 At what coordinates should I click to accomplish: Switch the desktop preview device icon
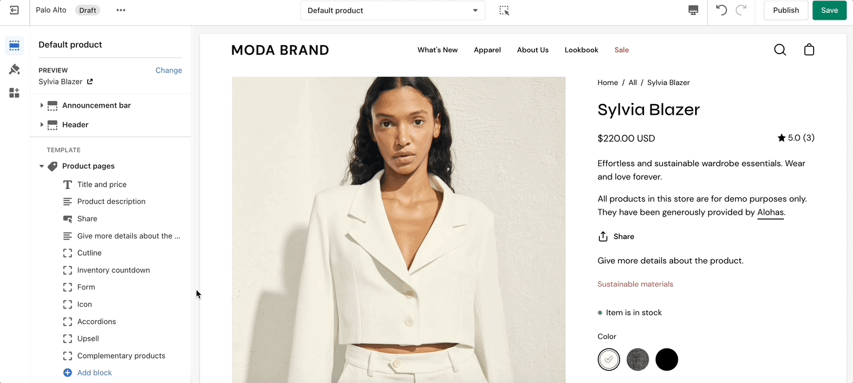point(693,10)
